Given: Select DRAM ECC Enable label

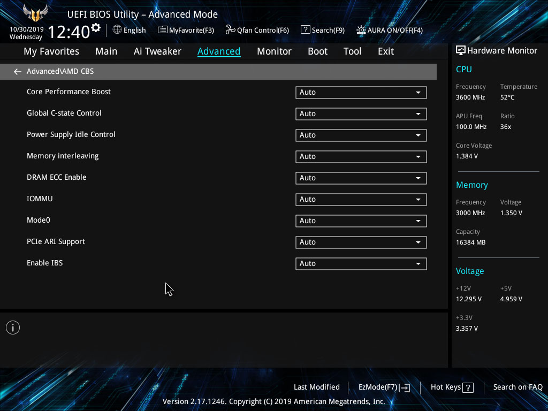Looking at the screenshot, I should pos(56,178).
